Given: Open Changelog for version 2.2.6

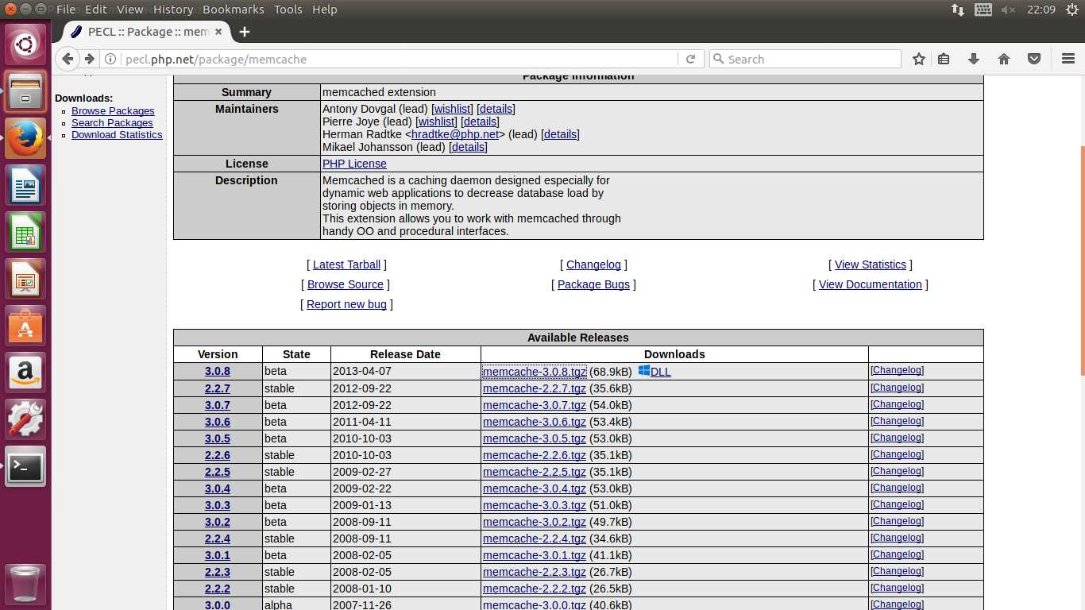Looking at the screenshot, I should [x=897, y=454].
